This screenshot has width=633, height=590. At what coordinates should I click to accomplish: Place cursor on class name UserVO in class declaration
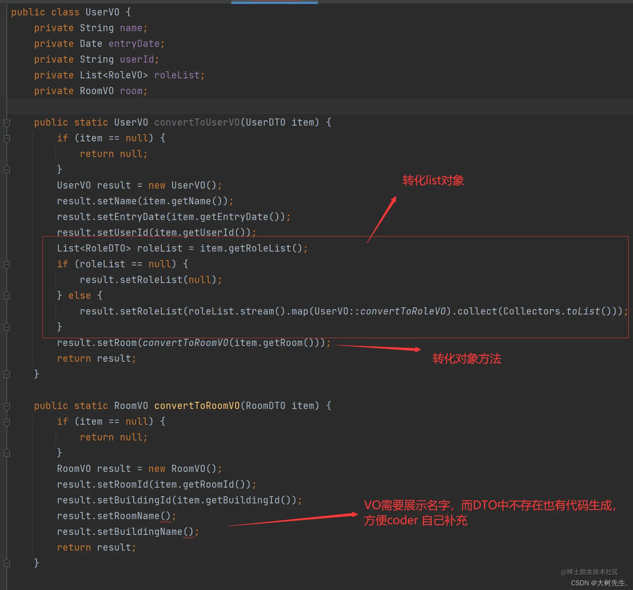[102, 12]
